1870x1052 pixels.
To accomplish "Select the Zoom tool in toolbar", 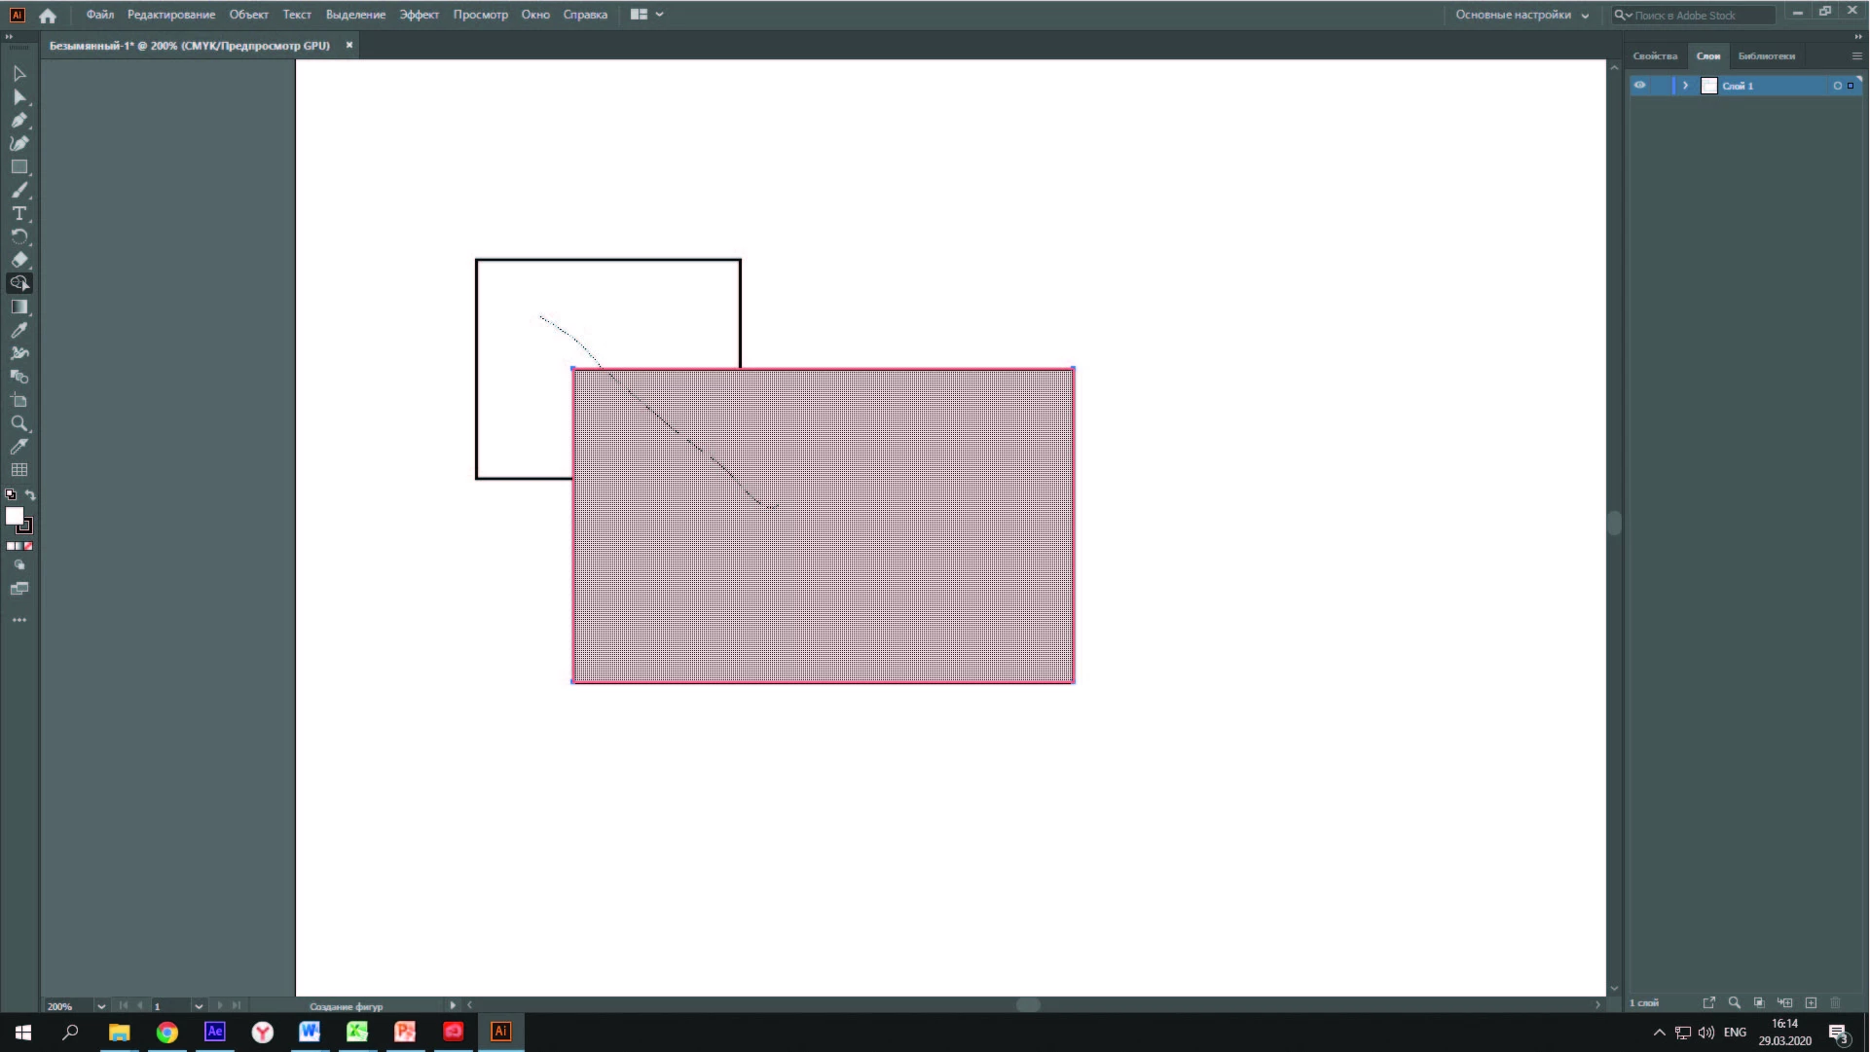I will [x=18, y=423].
